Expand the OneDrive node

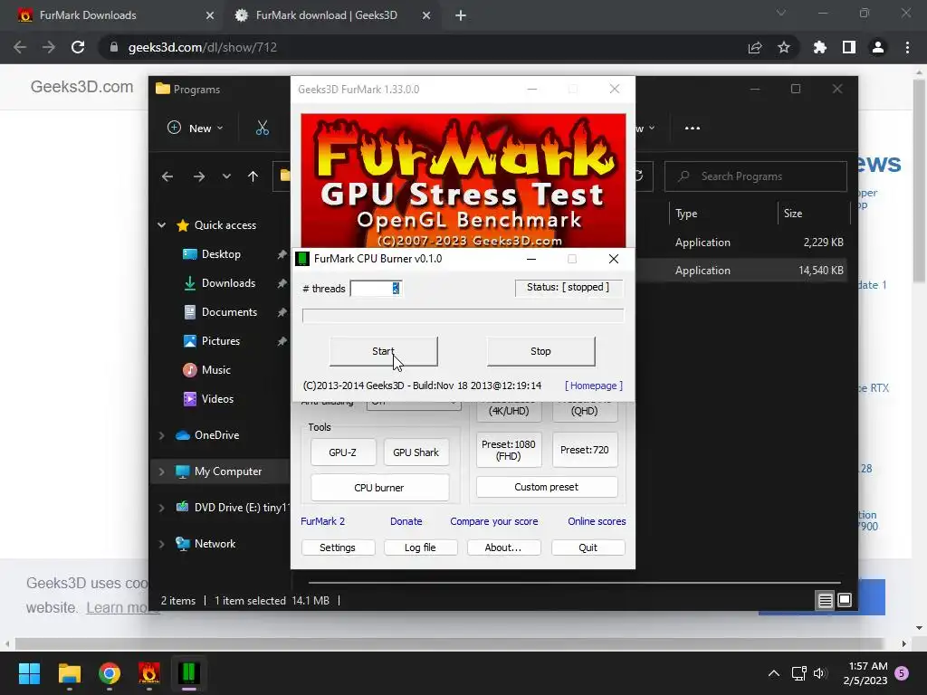tap(161, 435)
